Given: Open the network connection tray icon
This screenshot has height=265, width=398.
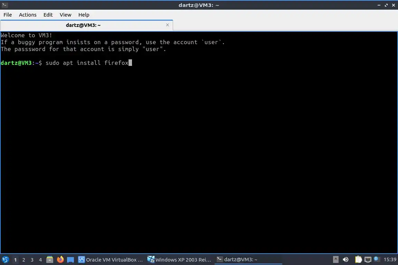Looking at the screenshot, I should coord(368,259).
